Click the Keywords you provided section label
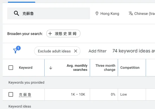The width and height of the screenshot is (155, 109). [27, 82]
